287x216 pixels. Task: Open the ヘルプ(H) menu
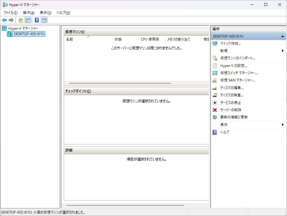coord(63,12)
